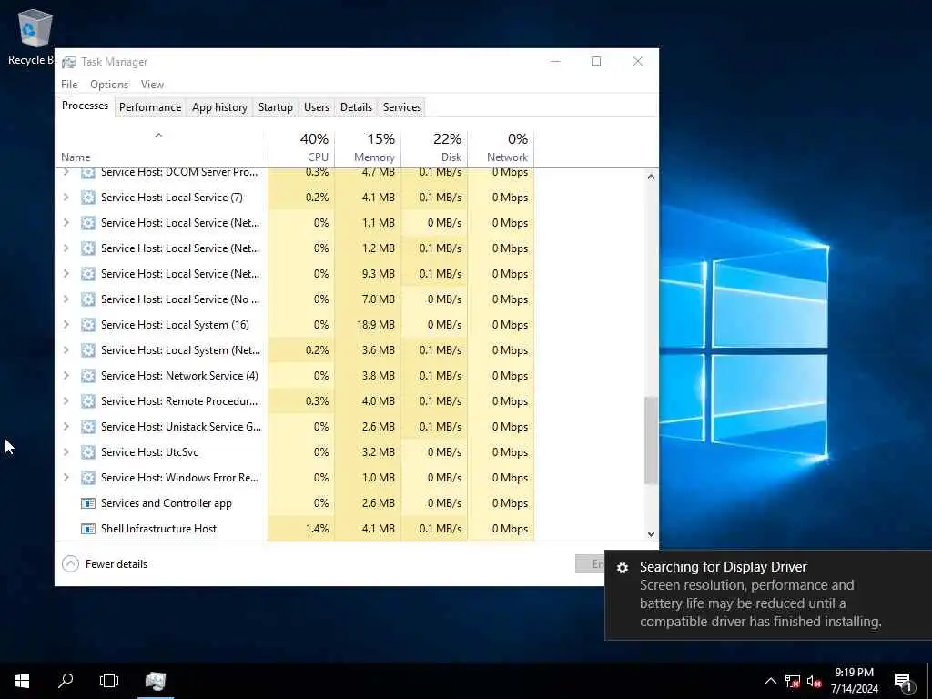This screenshot has width=932, height=699.
Task: Open taskbar search magnifier
Action: coord(66,681)
